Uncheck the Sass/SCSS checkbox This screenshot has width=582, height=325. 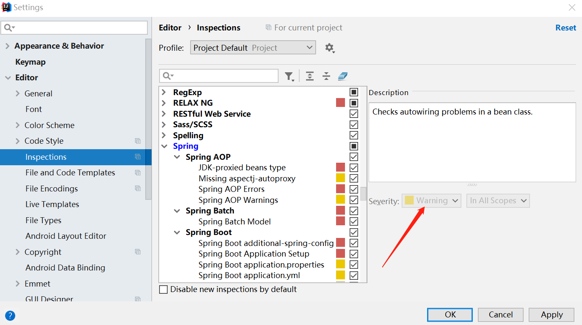pos(354,124)
